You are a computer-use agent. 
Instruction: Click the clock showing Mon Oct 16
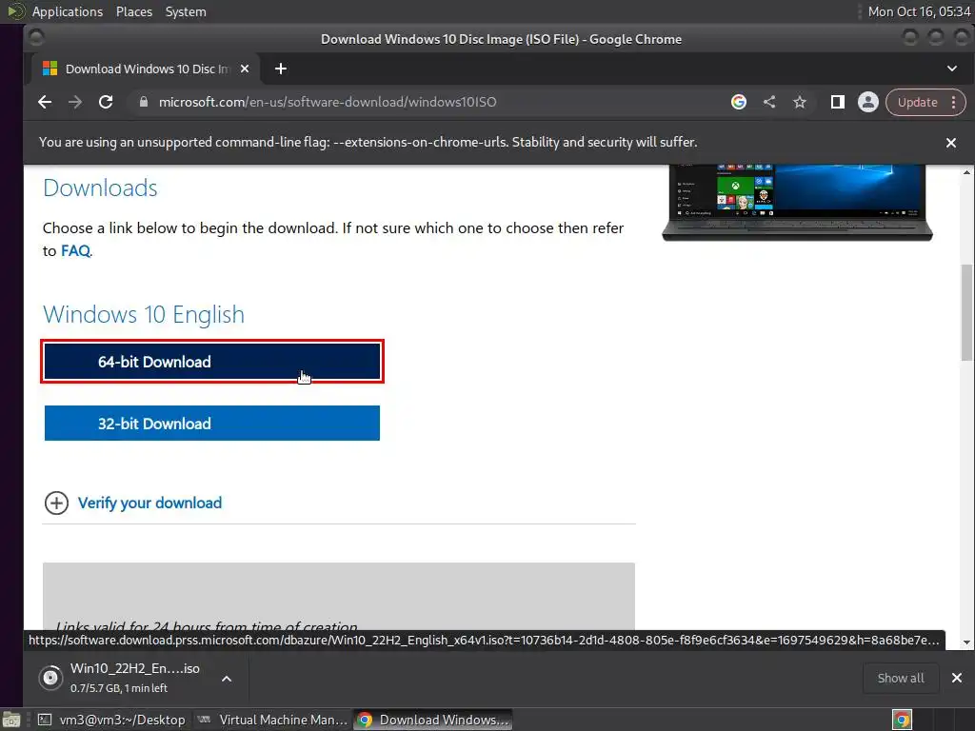(x=919, y=11)
